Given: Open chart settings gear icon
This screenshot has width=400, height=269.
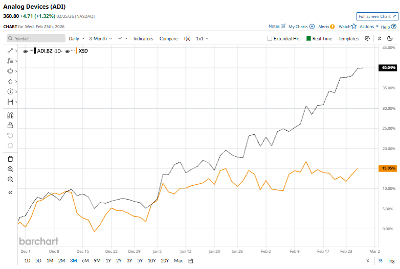Looking at the screenshot, I should (x=367, y=38).
